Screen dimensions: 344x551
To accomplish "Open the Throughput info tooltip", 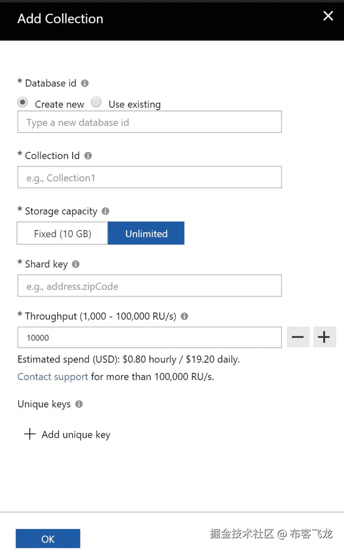I will pos(184,316).
